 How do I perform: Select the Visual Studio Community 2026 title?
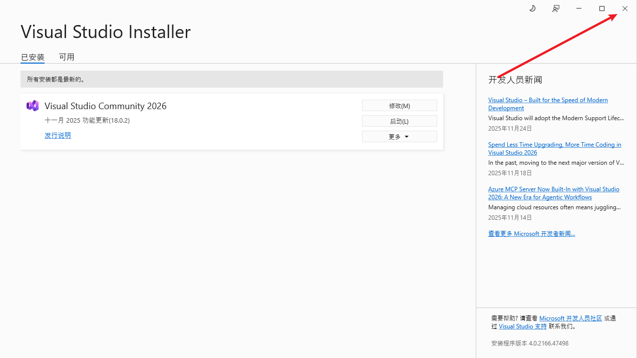click(105, 106)
